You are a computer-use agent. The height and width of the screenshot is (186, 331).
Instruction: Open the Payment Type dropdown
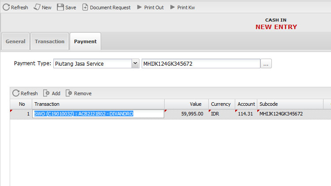135,64
